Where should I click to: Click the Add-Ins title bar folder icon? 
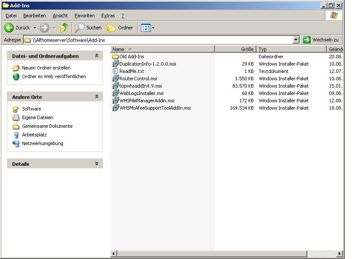(6, 5)
